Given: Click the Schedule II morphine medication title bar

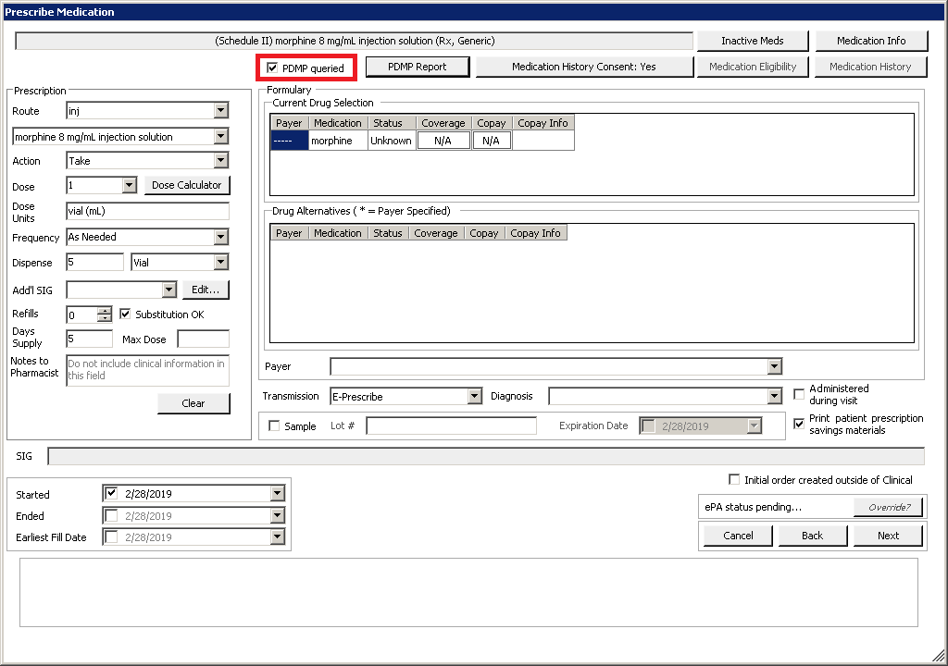Looking at the screenshot, I should point(355,41).
